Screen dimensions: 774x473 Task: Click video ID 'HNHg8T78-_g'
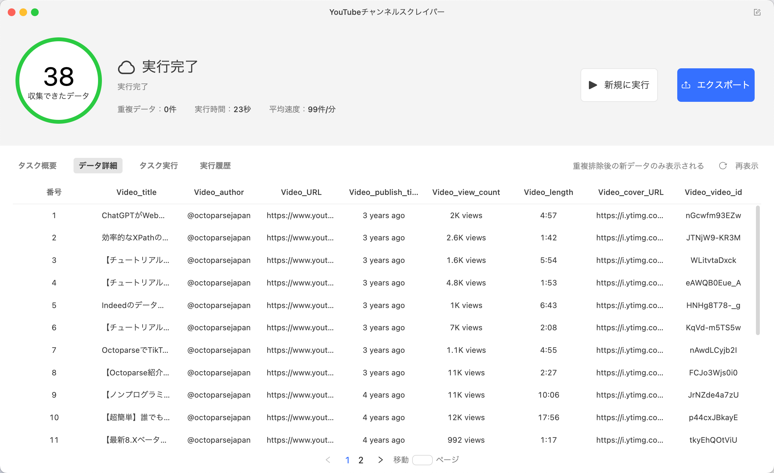click(713, 305)
